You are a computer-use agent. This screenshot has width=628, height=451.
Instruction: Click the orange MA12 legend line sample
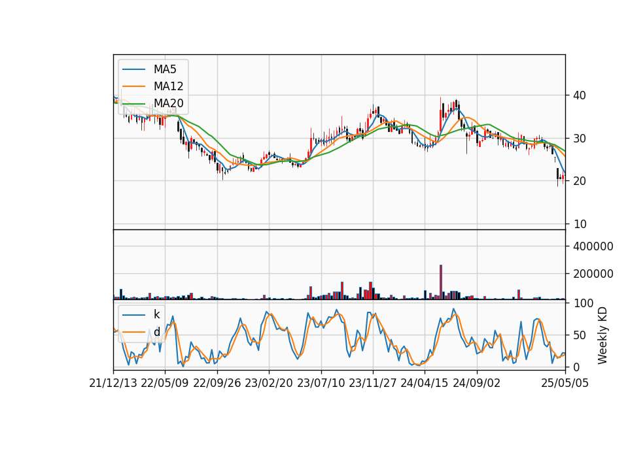pyautogui.click(x=133, y=86)
